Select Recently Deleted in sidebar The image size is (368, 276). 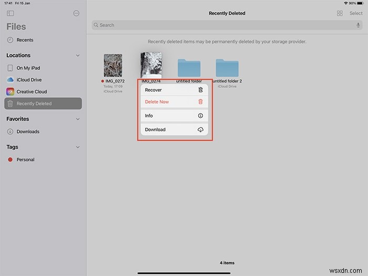click(x=43, y=104)
